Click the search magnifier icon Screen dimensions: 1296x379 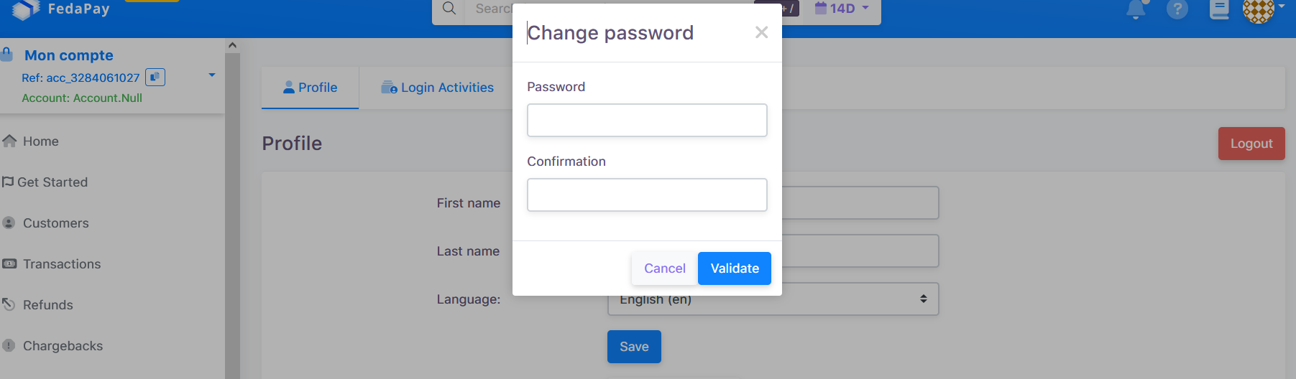[449, 9]
